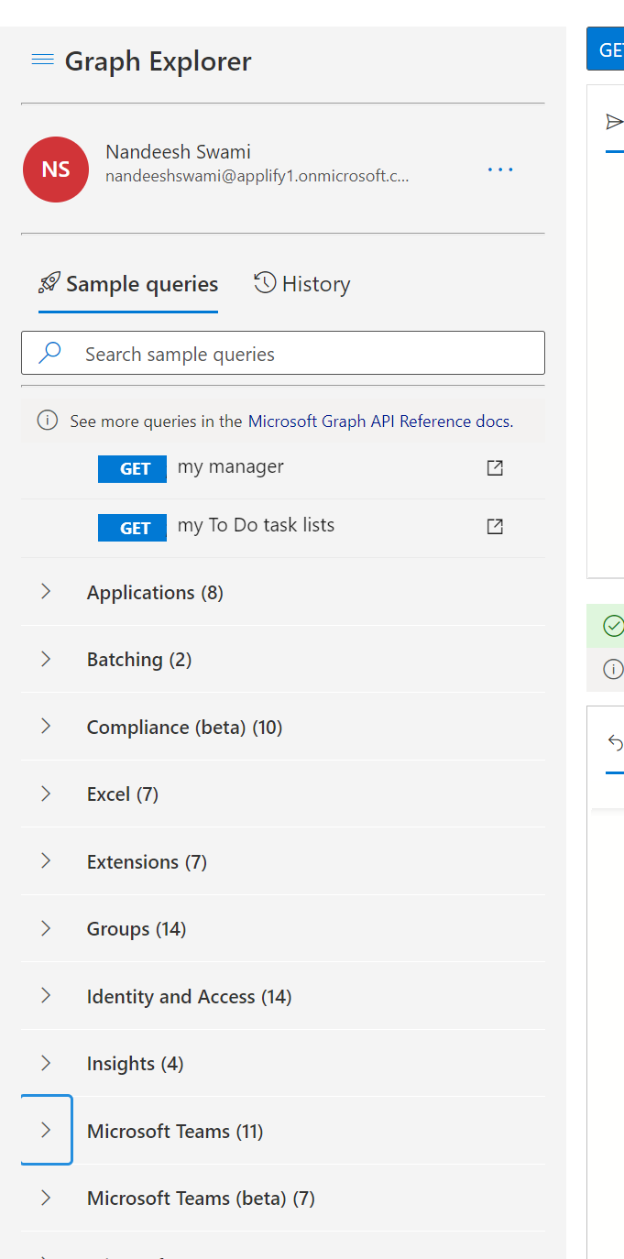Expand the Microsoft Teams (beta) (7) chevron
Image resolution: width=624 pixels, height=1259 pixels.
pyautogui.click(x=46, y=1198)
